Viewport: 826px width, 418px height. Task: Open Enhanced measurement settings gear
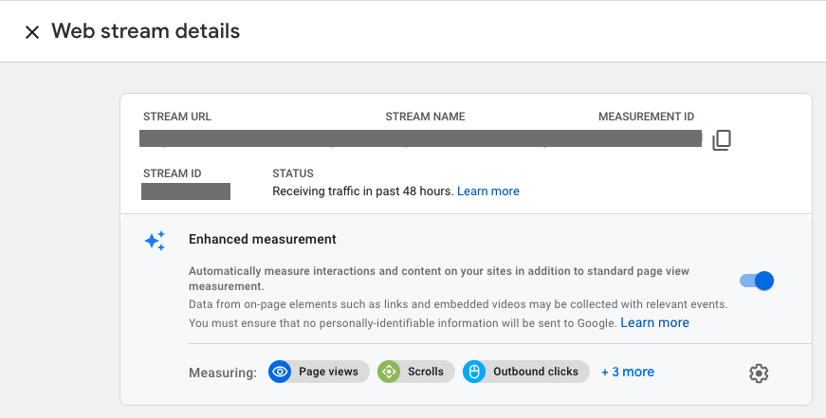758,373
